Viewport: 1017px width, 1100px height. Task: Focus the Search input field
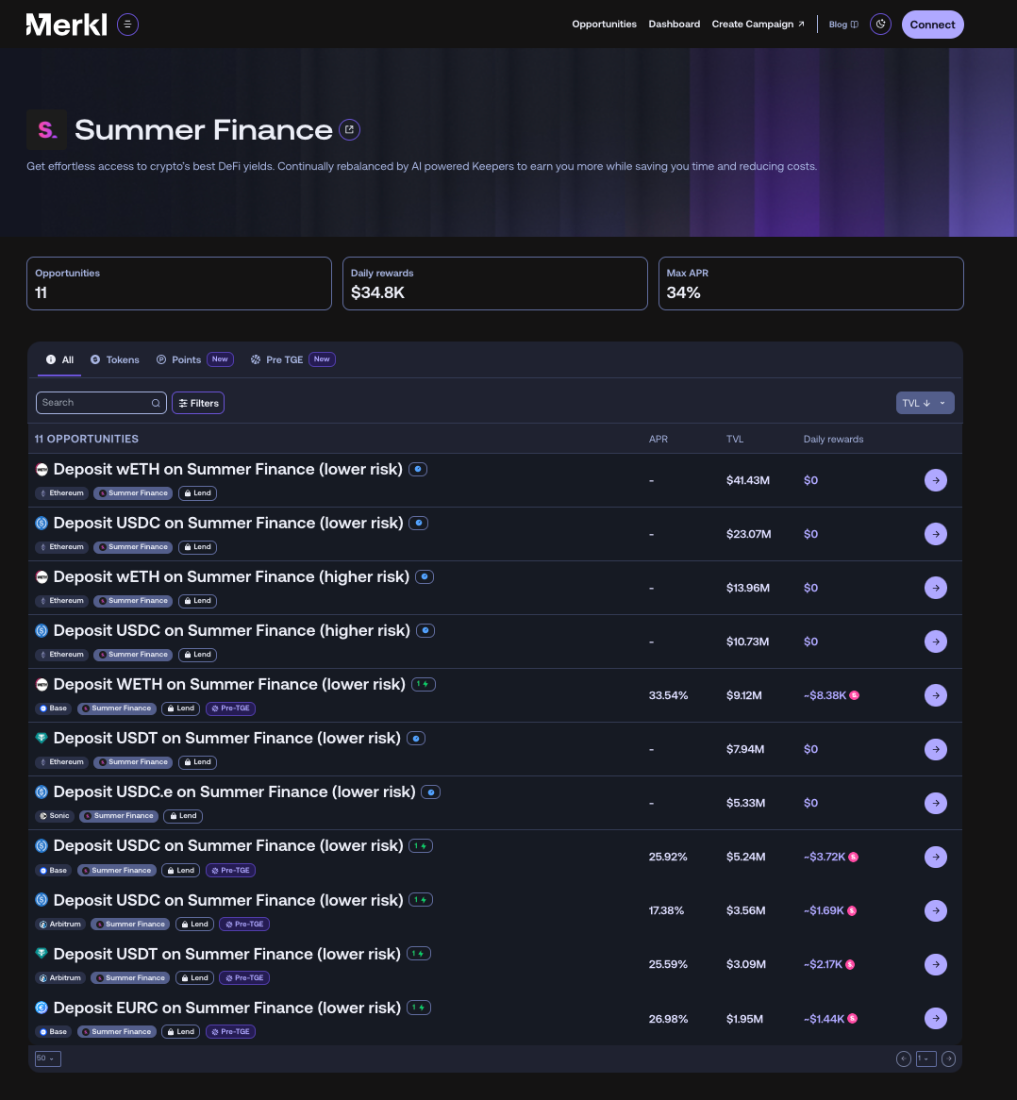click(x=101, y=403)
